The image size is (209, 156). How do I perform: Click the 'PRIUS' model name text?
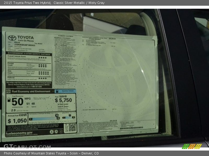click(x=17, y=42)
